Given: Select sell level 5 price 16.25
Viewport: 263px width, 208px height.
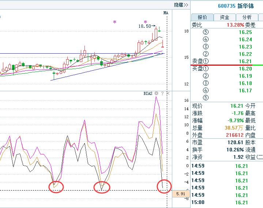Looking at the screenshot, I should click(245, 32).
